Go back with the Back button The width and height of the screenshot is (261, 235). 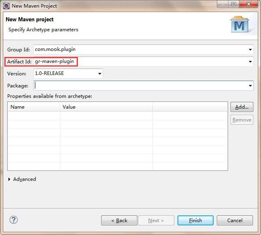point(119,220)
